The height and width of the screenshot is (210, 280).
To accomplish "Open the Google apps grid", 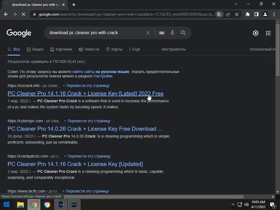I will click(268, 33).
